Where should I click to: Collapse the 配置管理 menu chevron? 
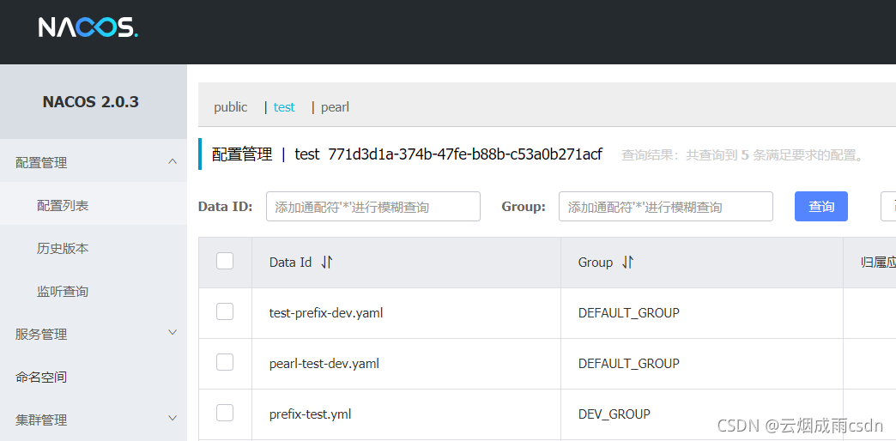click(173, 162)
